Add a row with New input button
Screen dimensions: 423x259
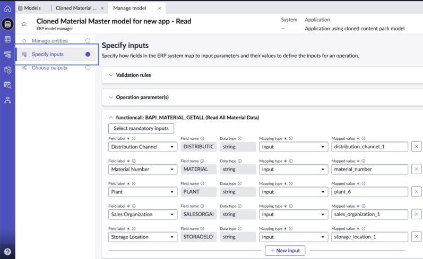pos(285,251)
